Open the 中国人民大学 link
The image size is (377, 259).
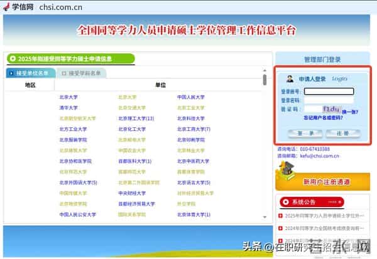click(190, 97)
